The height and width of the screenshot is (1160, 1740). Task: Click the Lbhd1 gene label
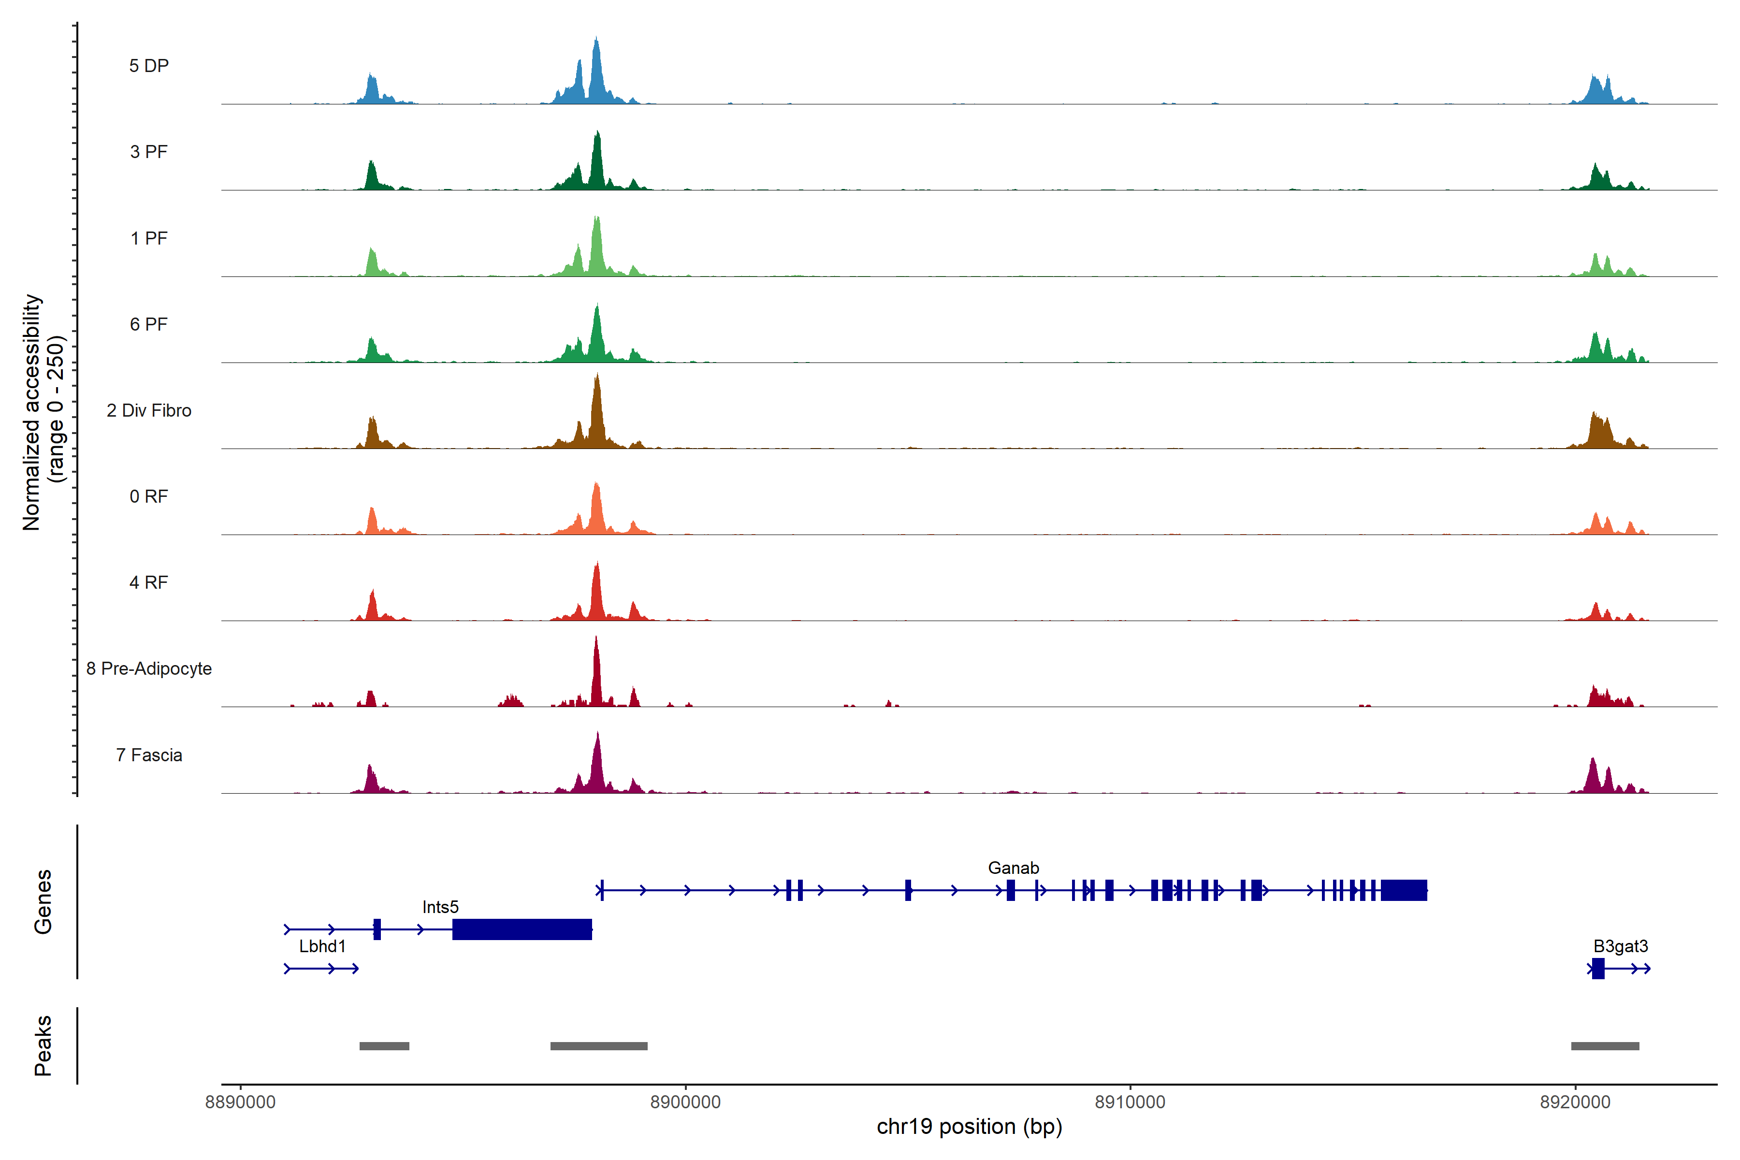click(322, 946)
